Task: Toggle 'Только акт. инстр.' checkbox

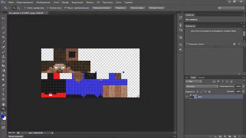Action: tap(187, 44)
